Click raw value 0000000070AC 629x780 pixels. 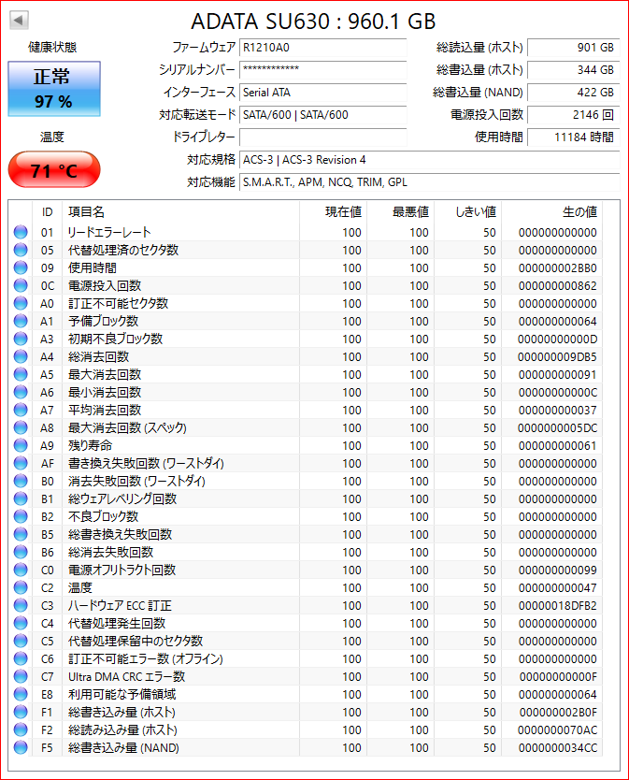click(x=557, y=729)
